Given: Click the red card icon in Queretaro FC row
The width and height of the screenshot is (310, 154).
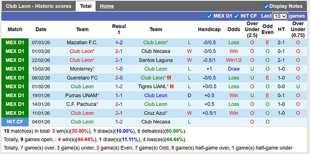Looking at the screenshot, I should 169,78.
